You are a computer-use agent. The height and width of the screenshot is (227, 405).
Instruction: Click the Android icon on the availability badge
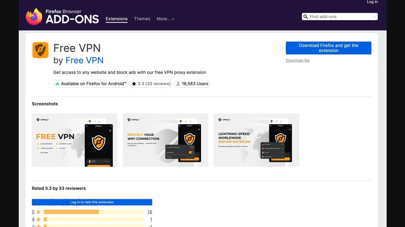[57, 84]
